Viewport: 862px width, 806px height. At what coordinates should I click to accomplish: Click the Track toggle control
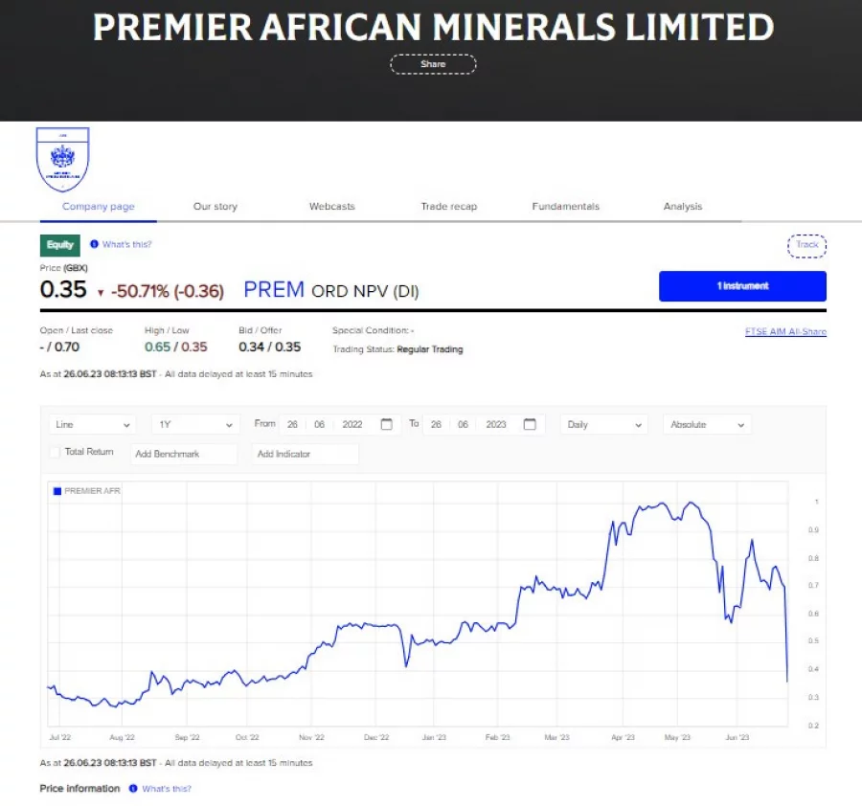806,245
